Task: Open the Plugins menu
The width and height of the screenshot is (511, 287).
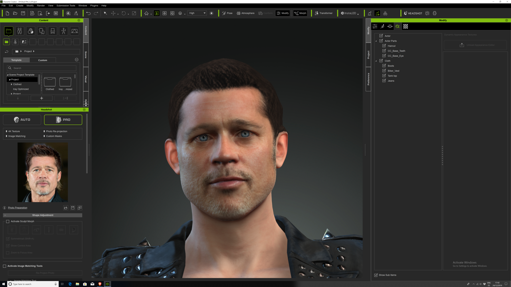Action: (94, 6)
